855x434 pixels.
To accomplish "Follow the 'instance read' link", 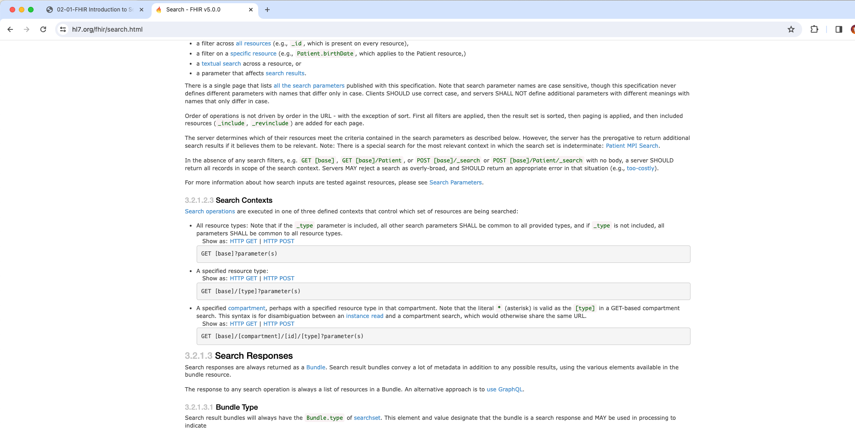I will [364, 316].
